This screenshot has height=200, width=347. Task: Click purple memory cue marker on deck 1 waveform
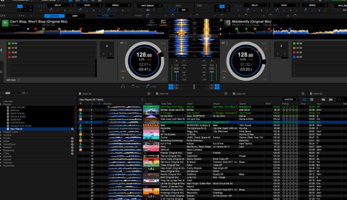click(x=28, y=29)
